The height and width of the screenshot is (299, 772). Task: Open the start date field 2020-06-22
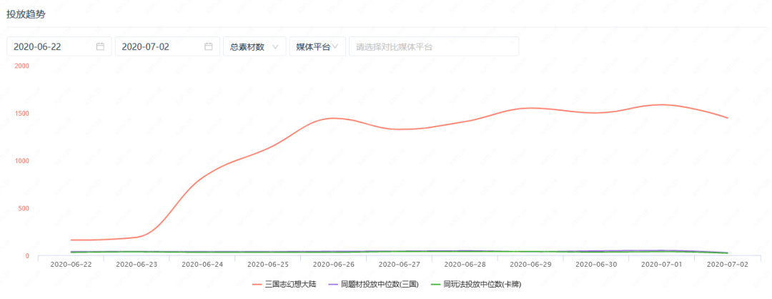click(x=59, y=46)
